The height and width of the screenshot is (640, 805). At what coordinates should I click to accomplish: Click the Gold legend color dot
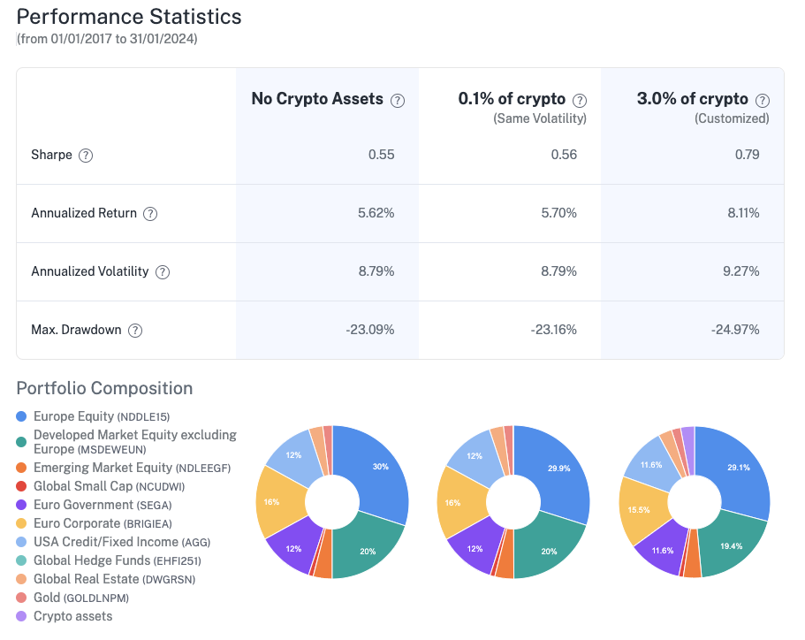[x=22, y=598]
